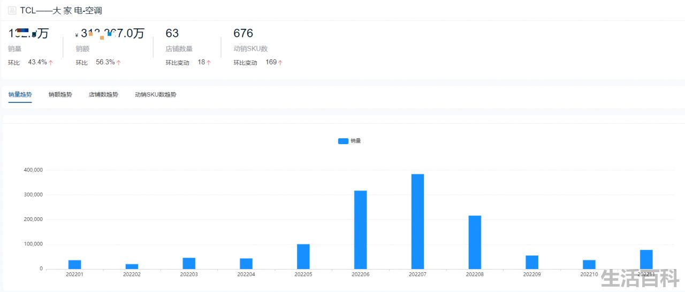Viewport: 685px width, 292px height.
Task: Click the 400,000 axis label
Action: click(33, 170)
